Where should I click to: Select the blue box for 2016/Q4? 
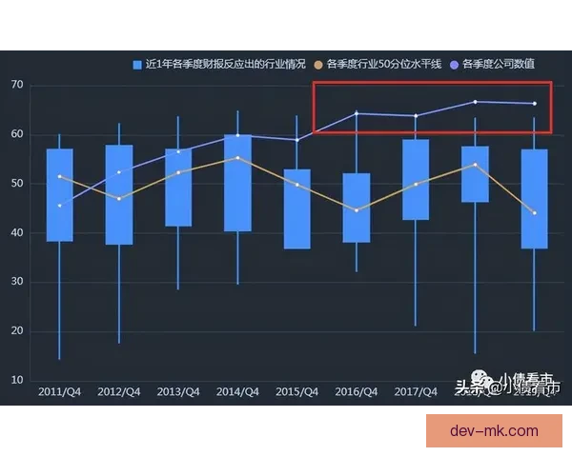(357, 208)
